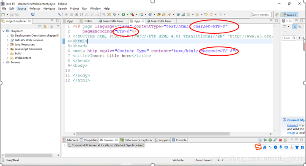Toggle Link with Editor in Project Explorer
The height and width of the screenshot is (166, 306).
coord(45,27)
